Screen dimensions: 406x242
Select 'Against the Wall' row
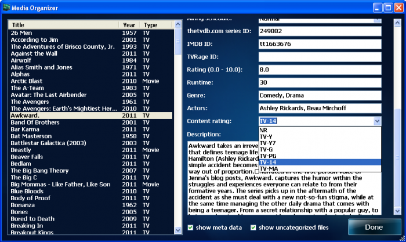click(91, 53)
